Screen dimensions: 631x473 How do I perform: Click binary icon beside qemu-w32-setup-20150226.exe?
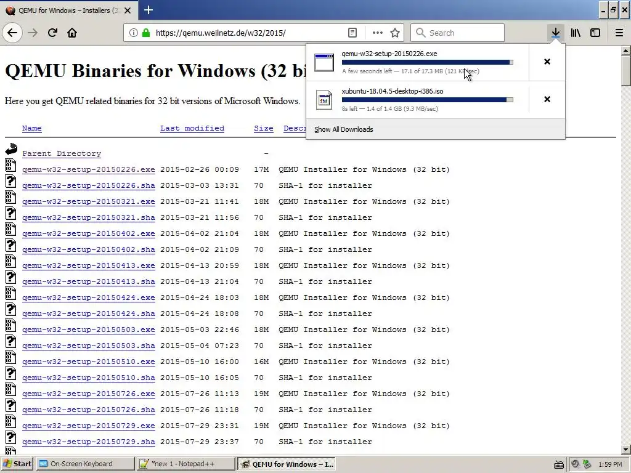(10, 165)
